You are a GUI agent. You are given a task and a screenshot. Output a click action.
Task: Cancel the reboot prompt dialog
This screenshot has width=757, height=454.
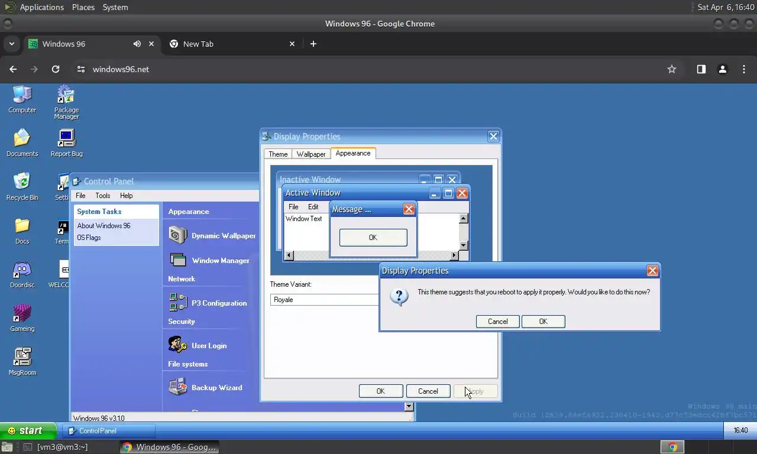497,322
